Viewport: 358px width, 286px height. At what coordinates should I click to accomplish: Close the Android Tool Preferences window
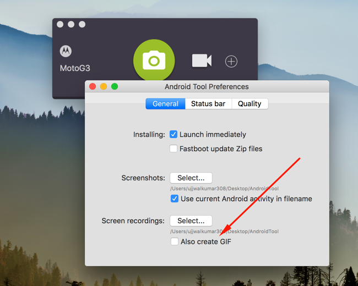93,86
